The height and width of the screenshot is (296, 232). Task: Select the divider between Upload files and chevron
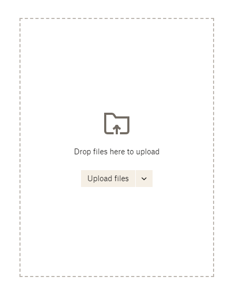point(135,179)
